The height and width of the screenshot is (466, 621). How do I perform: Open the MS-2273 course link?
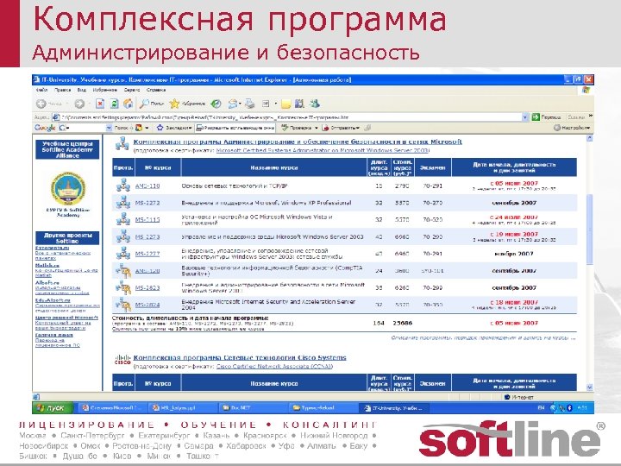point(147,237)
